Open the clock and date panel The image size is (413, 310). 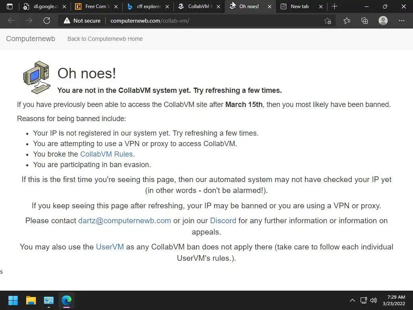[394, 300]
